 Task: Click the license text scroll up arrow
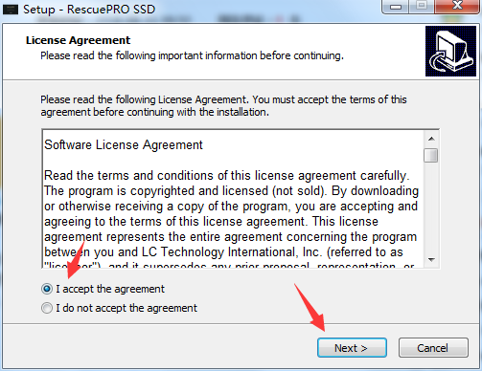[x=431, y=139]
